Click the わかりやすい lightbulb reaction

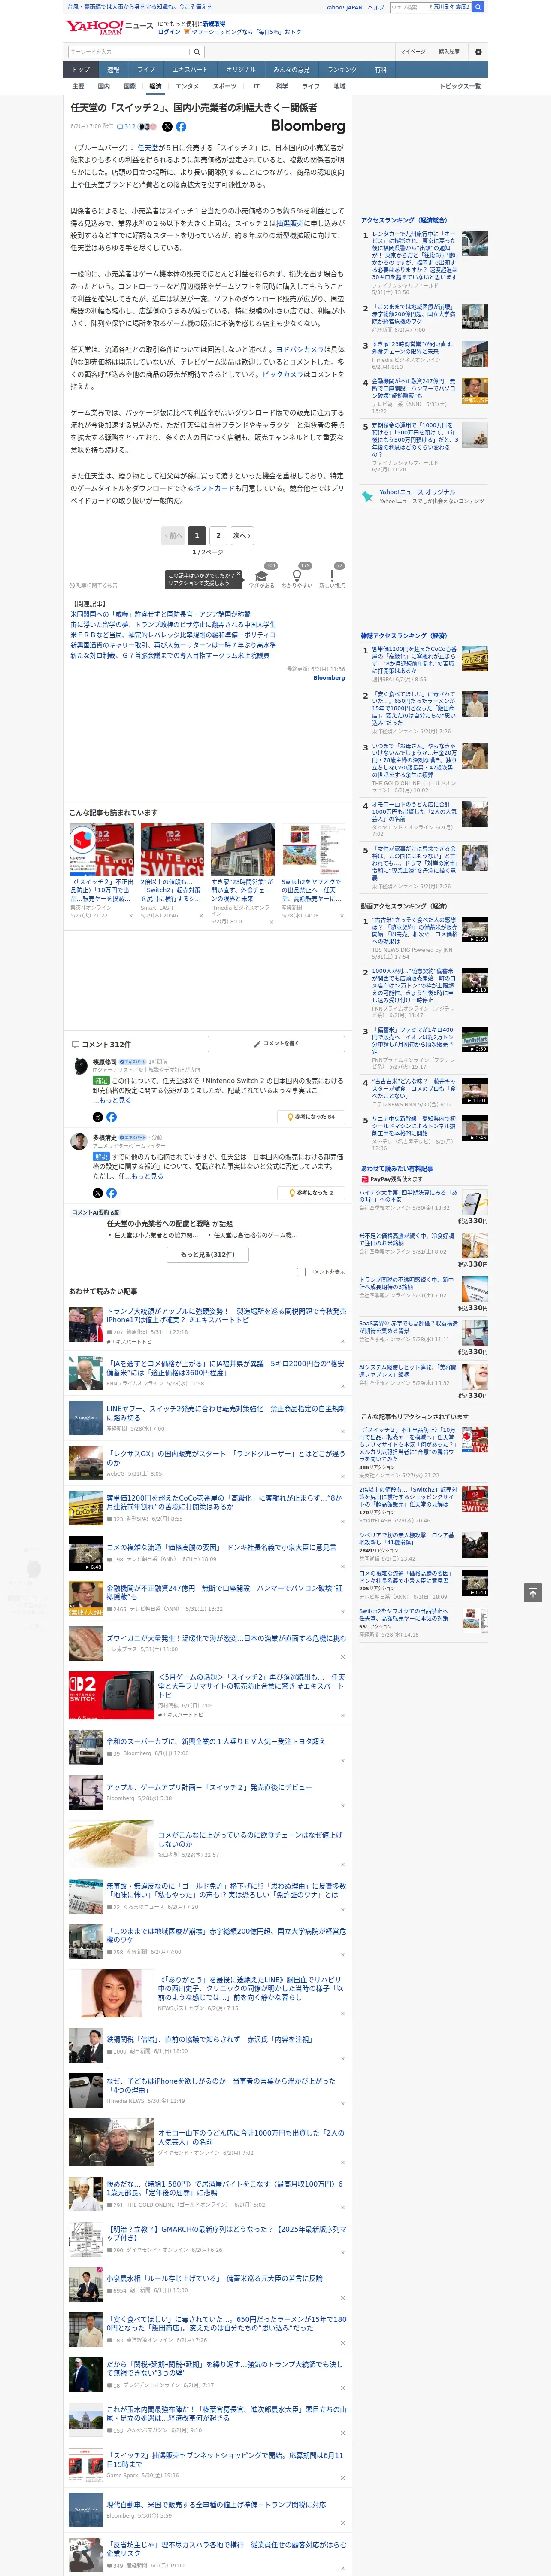pos(297,576)
